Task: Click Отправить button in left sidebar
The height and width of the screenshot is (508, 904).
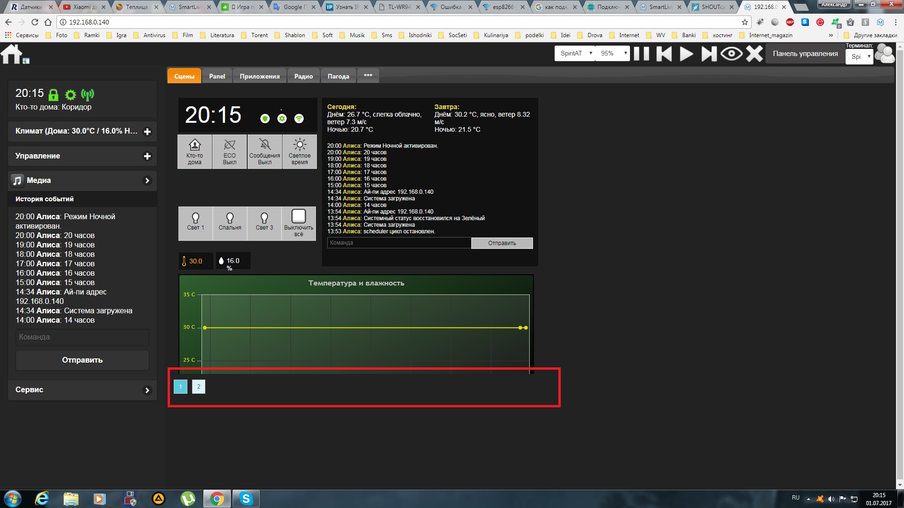Action: pyautogui.click(x=82, y=360)
